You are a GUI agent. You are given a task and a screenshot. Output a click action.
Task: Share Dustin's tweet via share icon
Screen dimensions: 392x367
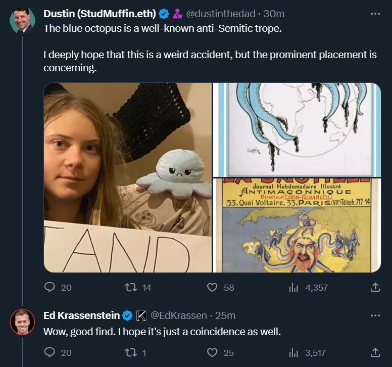pos(375,287)
